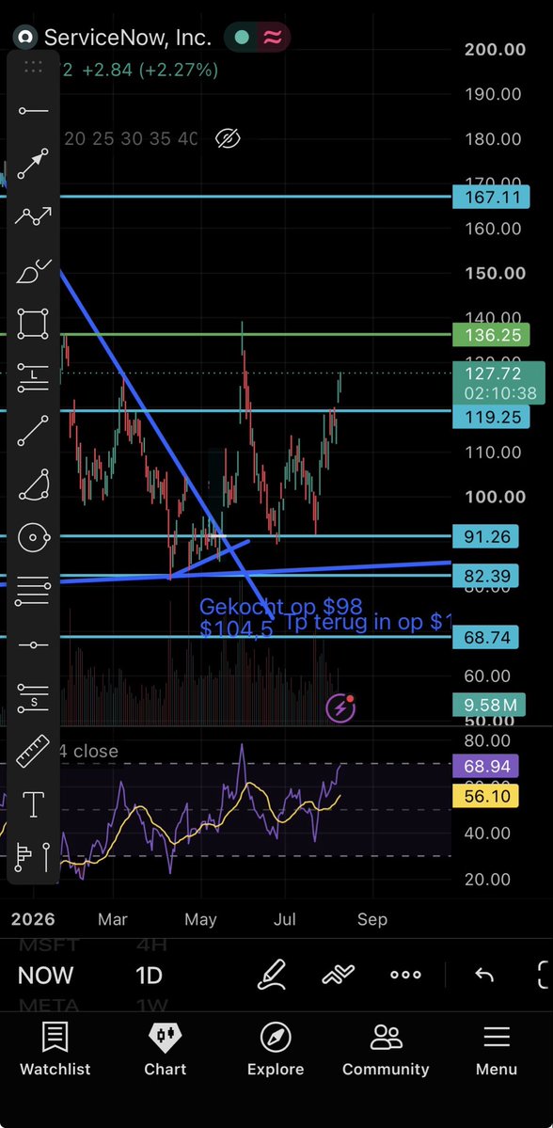This screenshot has height=1128, width=553.
Task: Select the 'Gekocht op $98' text note
Action: (x=280, y=607)
